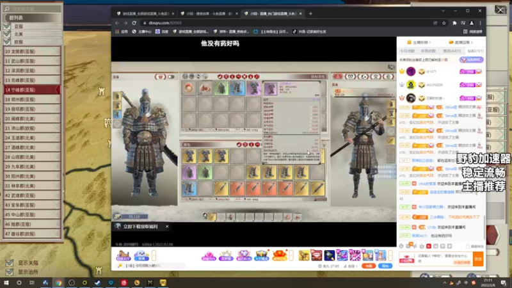Screen dimensions: 512x288
Task: Toggle 显示治所 checkbox
Action: tap(10, 271)
